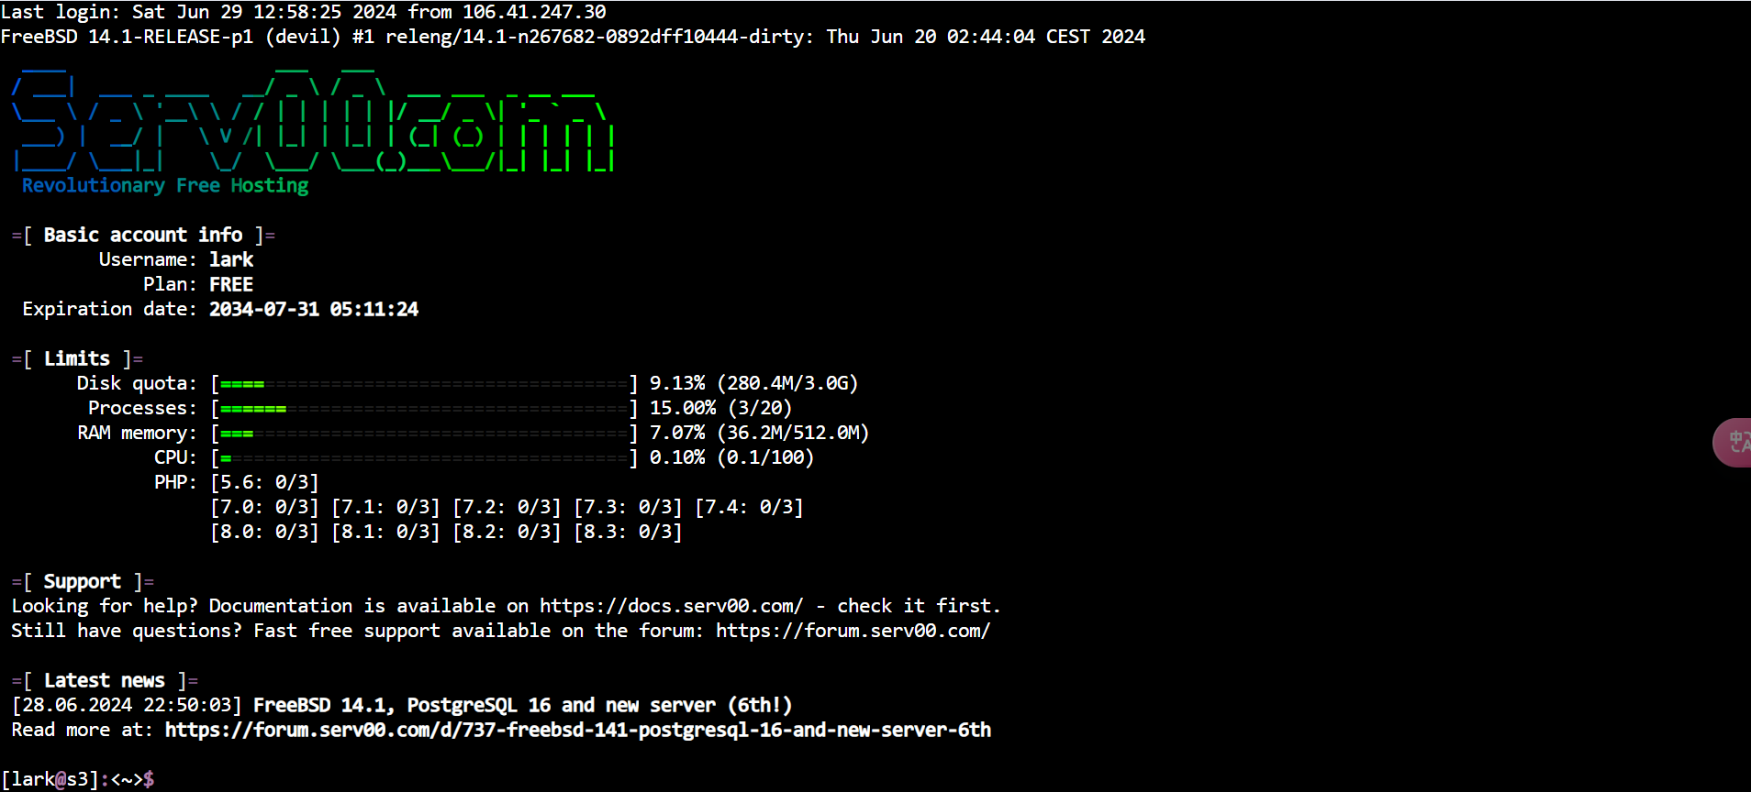The image size is (1751, 792).
Task: Open the FreeBSD 14.1 forum news URL
Action: [x=578, y=730]
